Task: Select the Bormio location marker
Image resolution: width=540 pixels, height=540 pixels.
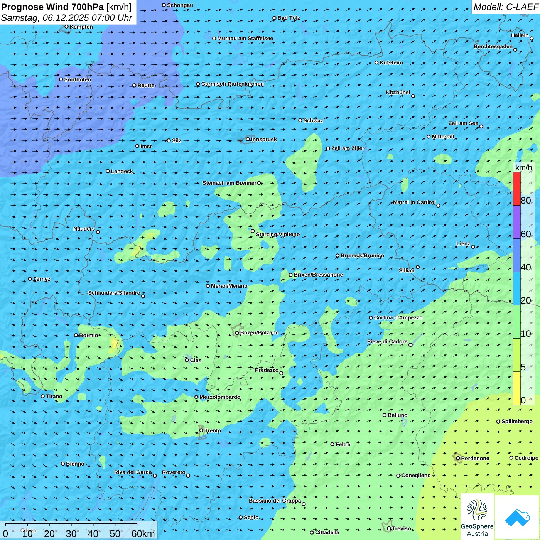Action: (x=76, y=335)
